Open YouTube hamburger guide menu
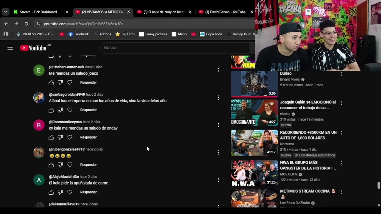381x214 pixels. tap(10, 48)
